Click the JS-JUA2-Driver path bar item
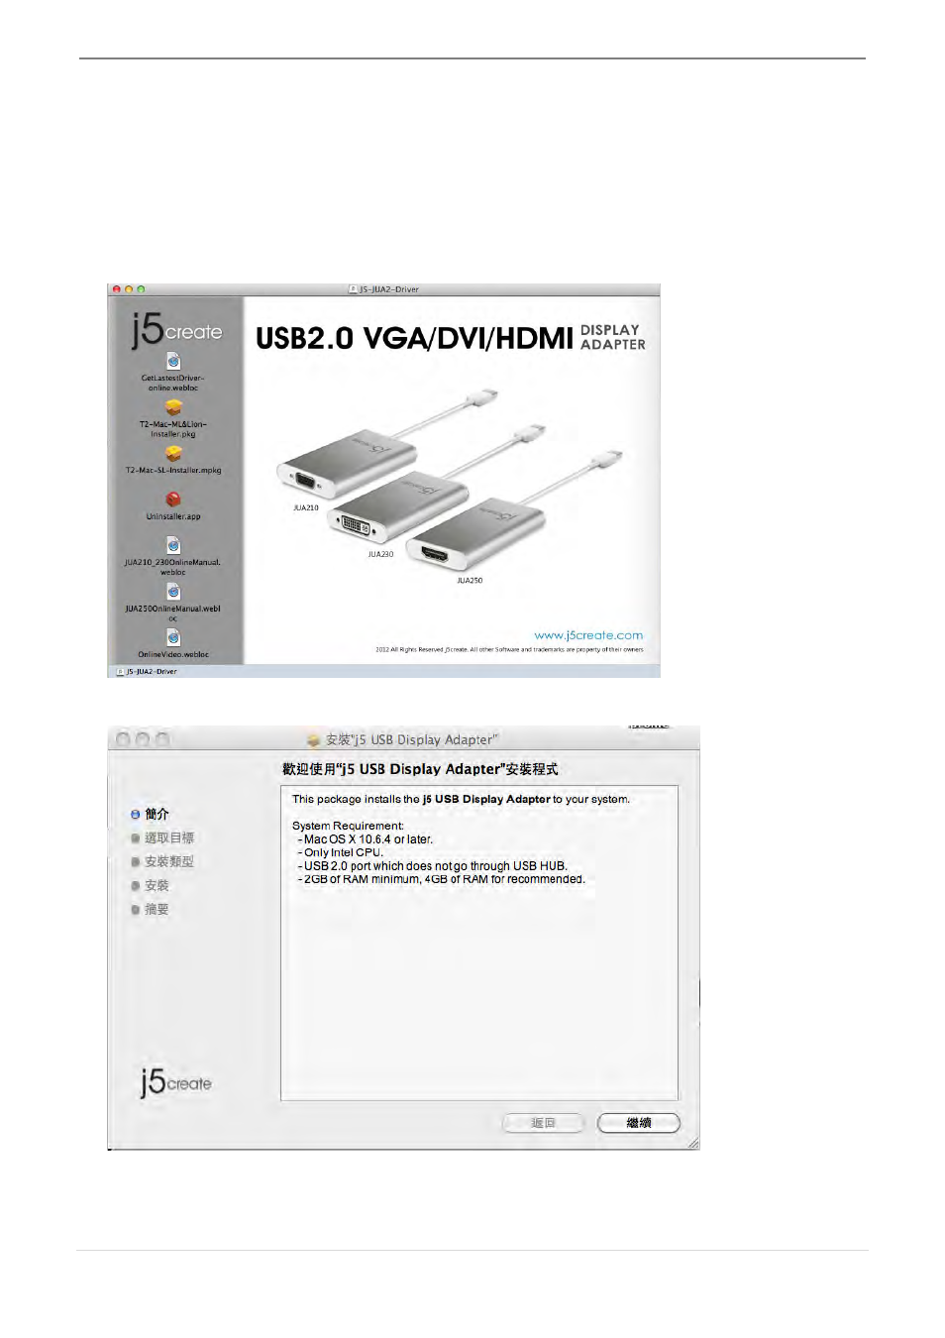Viewport: 945px width, 1338px height. pos(147,672)
